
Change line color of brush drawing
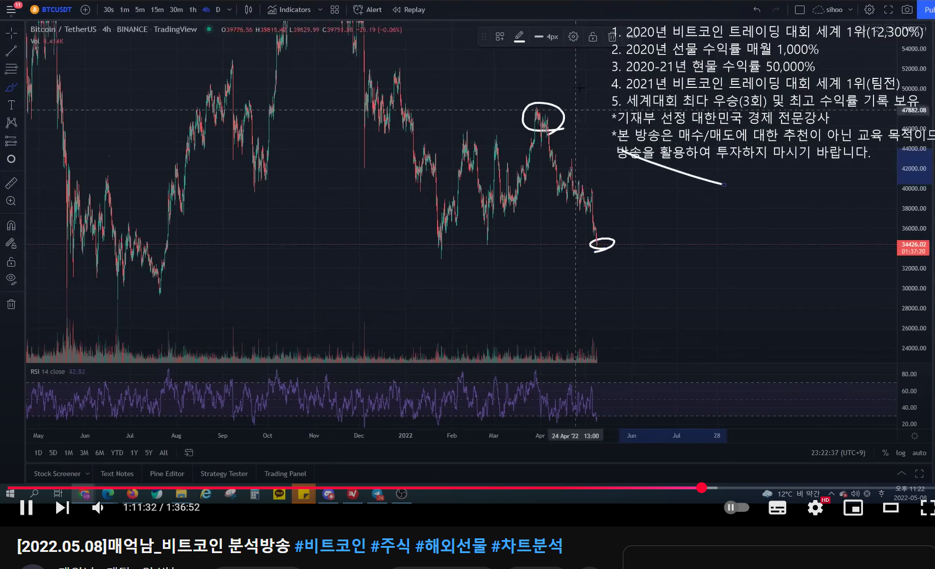pyautogui.click(x=519, y=37)
